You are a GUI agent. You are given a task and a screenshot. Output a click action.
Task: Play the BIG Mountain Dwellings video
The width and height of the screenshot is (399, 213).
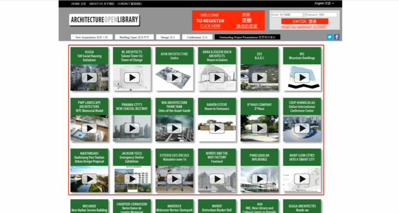pyautogui.click(x=301, y=77)
